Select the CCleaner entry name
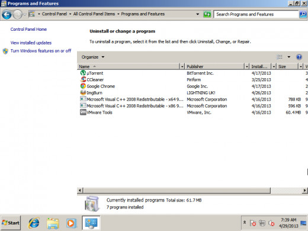The image size is (308, 231). point(95,79)
